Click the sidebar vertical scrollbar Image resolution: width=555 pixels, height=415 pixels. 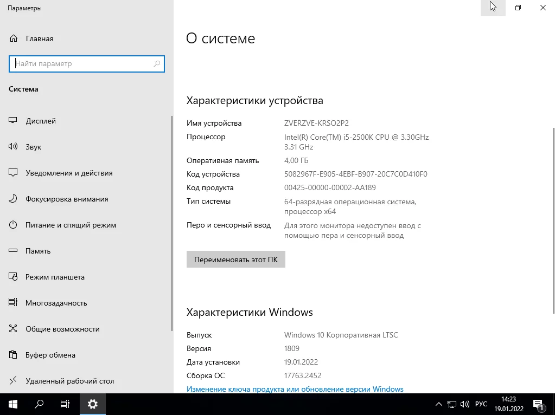tap(172, 223)
